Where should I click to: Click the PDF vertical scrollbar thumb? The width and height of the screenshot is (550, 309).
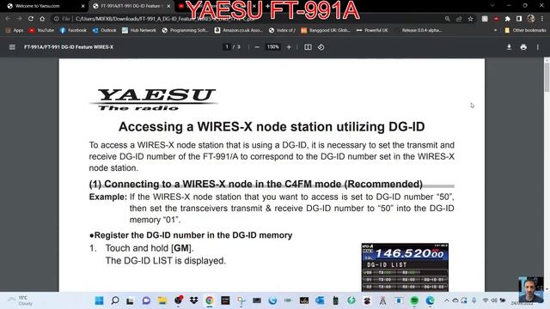pos(547,77)
